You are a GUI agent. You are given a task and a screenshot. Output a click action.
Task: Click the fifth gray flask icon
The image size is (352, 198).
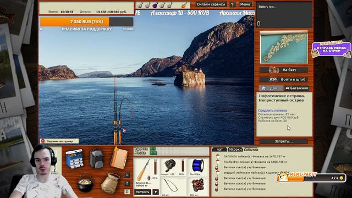coord(169,5)
